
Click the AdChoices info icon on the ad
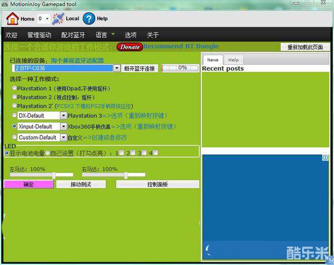(326, 158)
